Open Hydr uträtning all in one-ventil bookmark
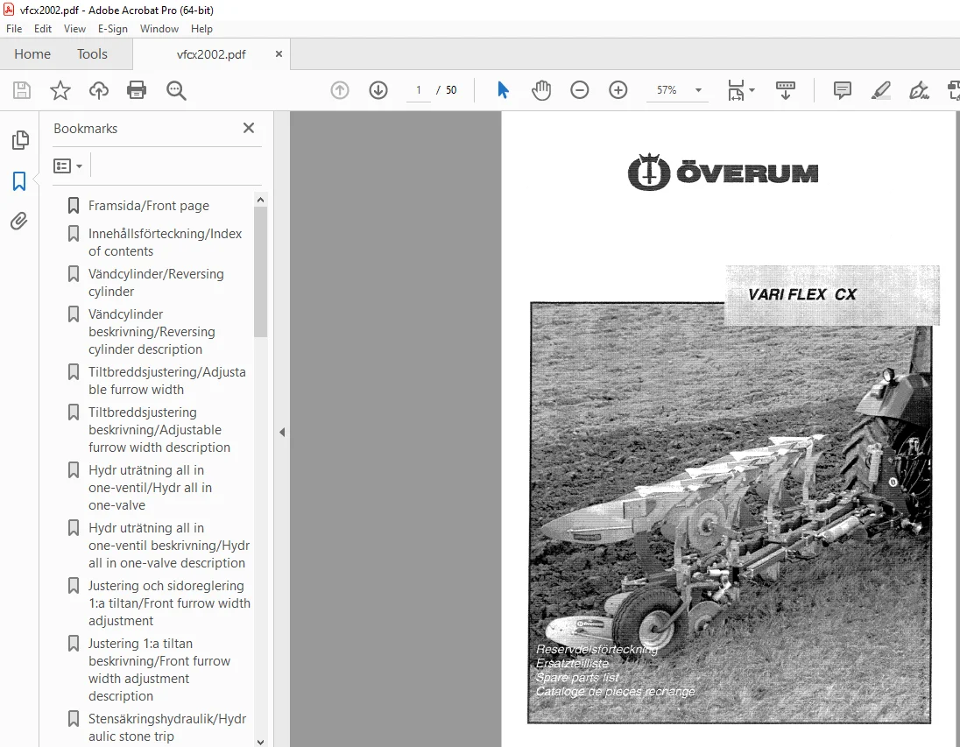Screen dimensions: 960x747 (x=150, y=488)
